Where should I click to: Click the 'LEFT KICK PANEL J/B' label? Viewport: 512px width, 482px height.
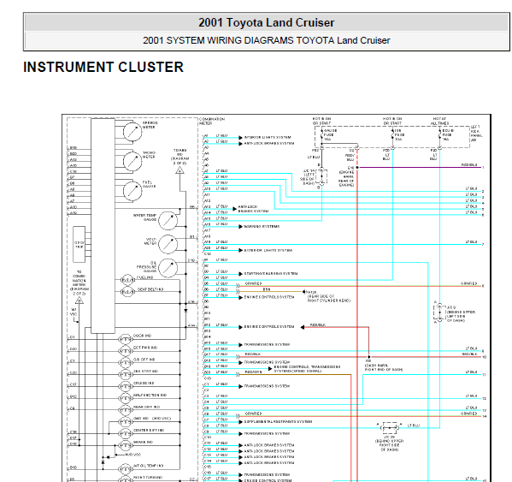pos(476,134)
